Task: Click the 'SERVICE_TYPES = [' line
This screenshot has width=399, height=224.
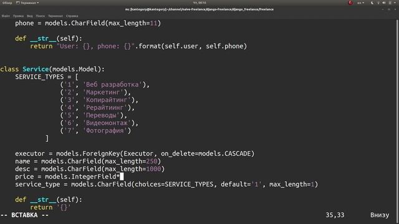Action: pos(47,77)
